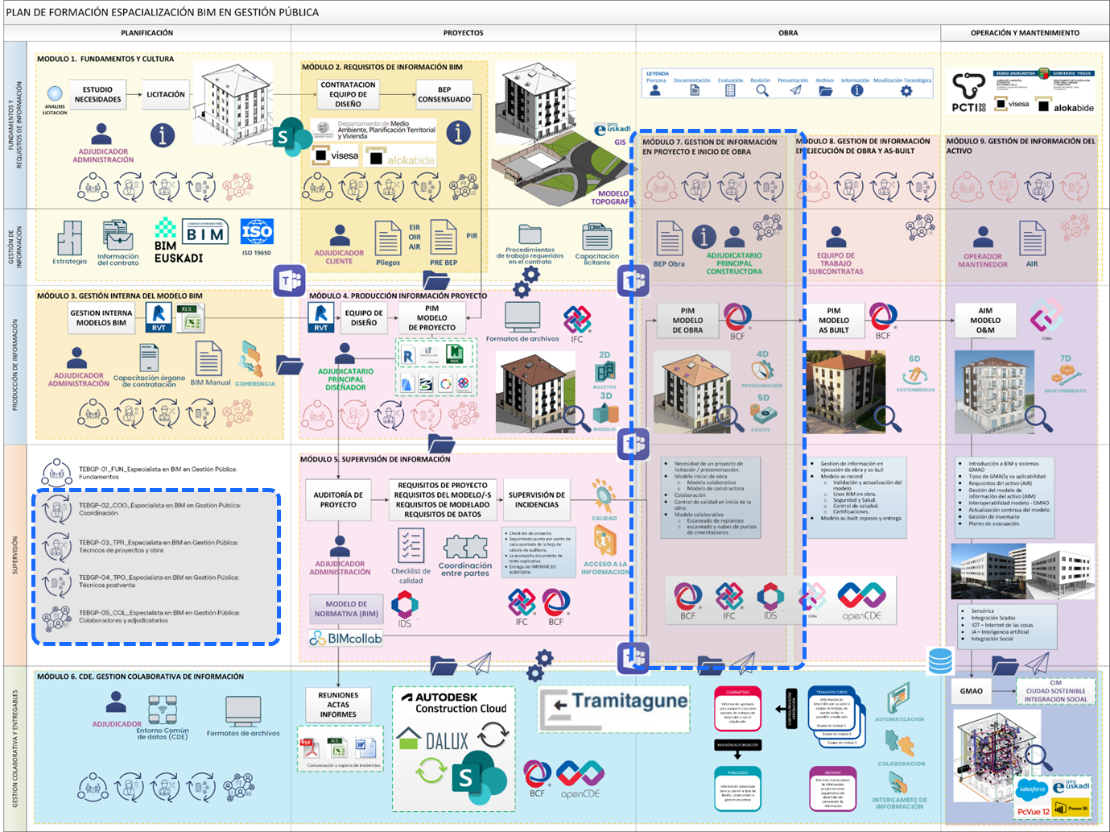Click the Checklist de calidad icon

coord(411,546)
